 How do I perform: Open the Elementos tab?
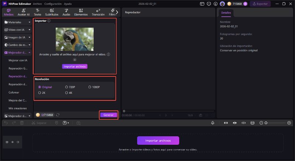coord(81,12)
